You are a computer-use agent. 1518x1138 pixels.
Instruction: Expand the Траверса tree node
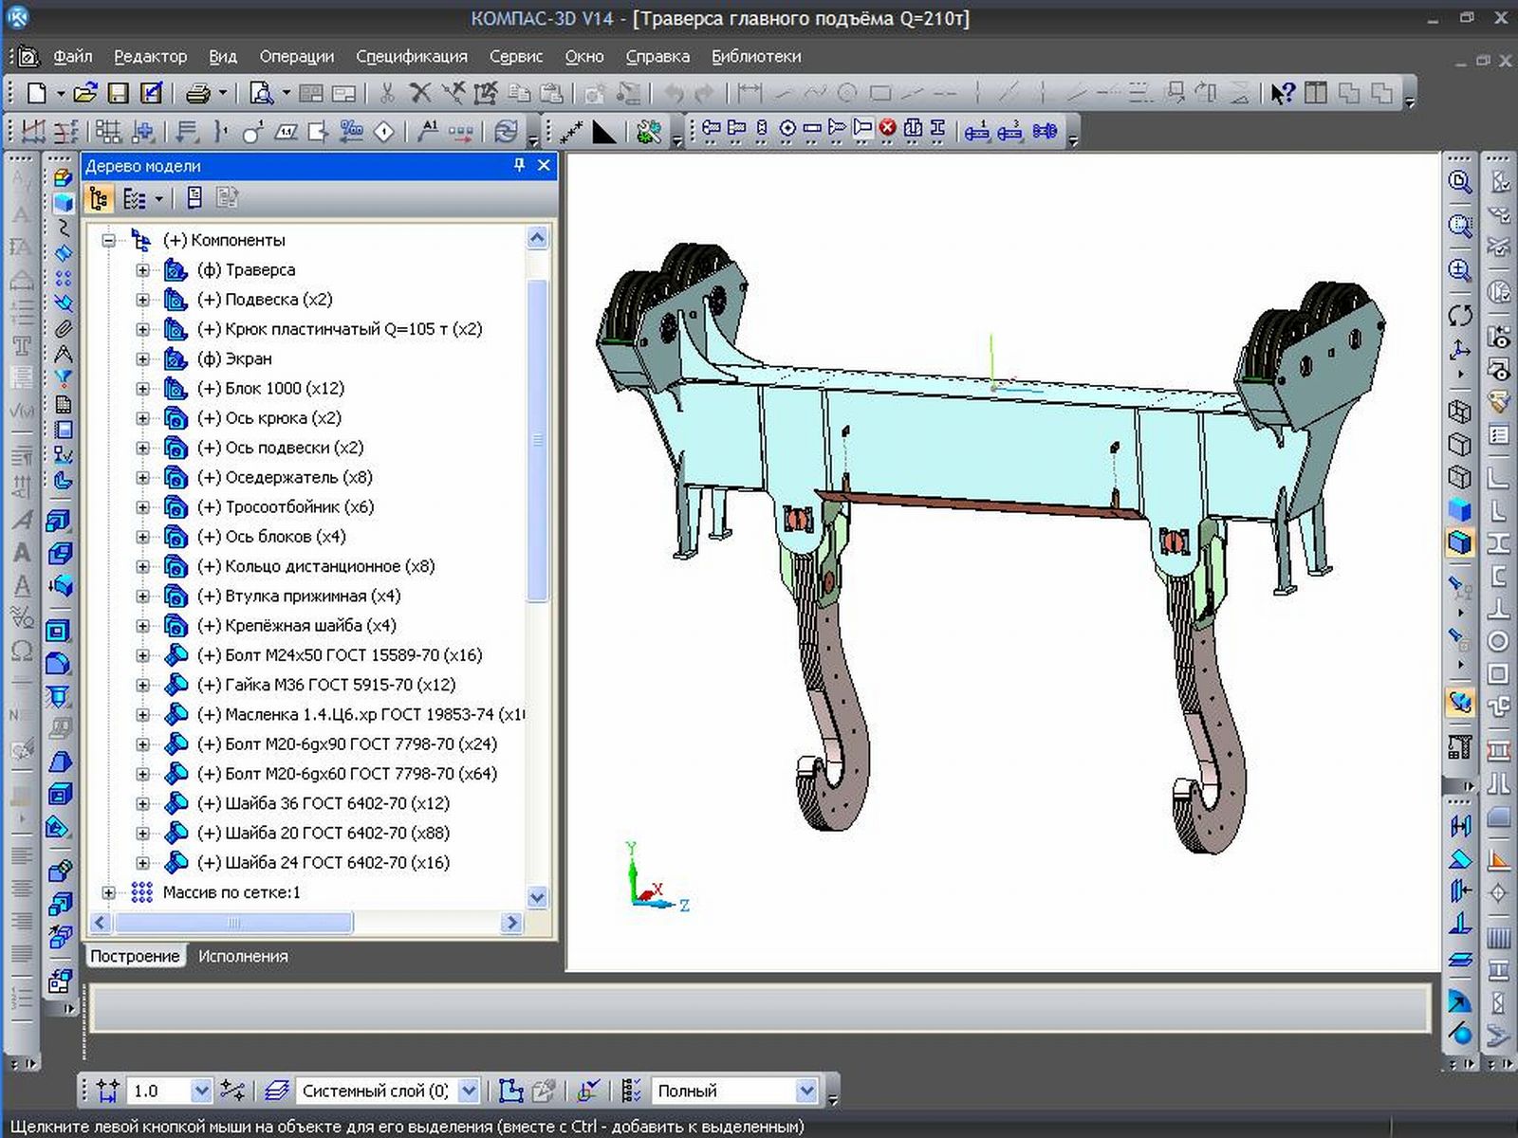coord(142,270)
